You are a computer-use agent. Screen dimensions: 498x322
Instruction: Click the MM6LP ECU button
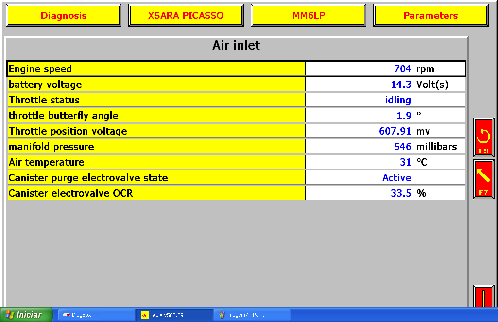click(309, 16)
